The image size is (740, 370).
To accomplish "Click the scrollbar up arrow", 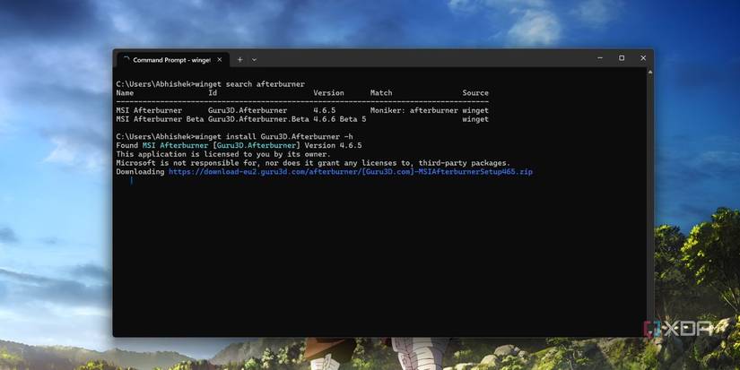I will tap(650, 72).
